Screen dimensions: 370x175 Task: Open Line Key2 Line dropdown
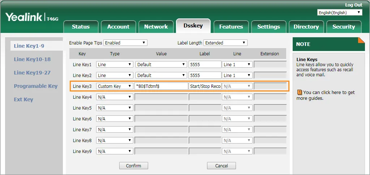[x=237, y=75]
